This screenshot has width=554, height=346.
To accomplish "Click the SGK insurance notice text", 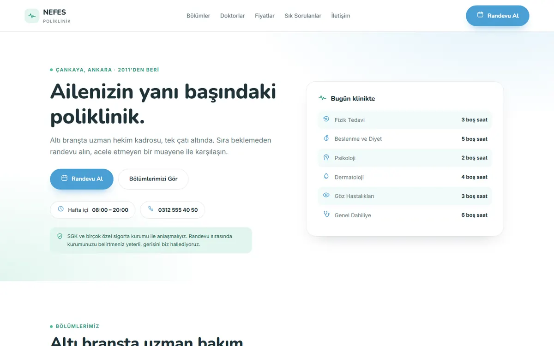I will [150, 240].
